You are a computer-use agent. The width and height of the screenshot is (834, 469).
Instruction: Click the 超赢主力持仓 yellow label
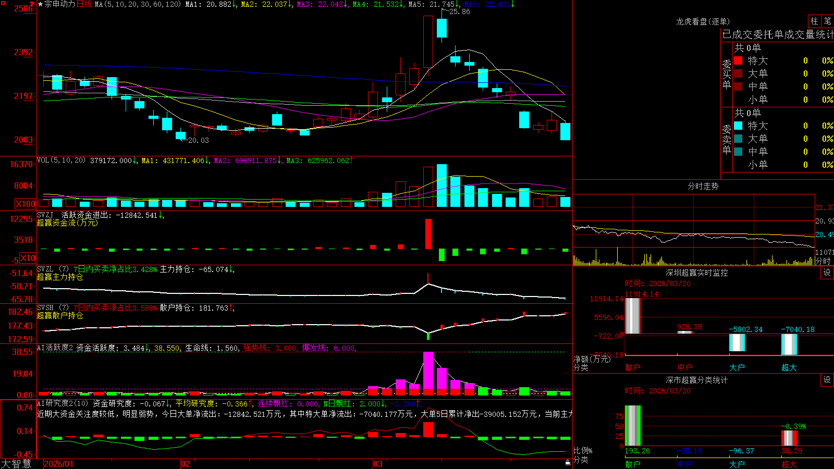tap(60, 277)
